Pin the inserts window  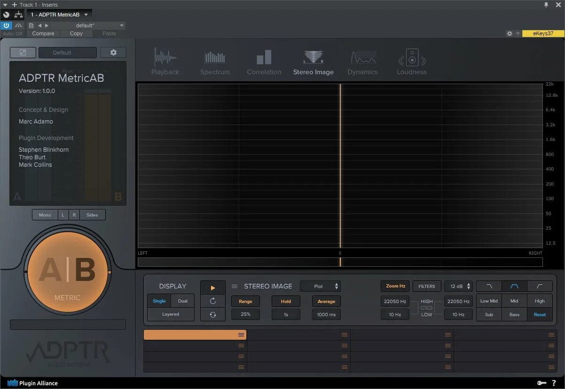click(x=546, y=4)
